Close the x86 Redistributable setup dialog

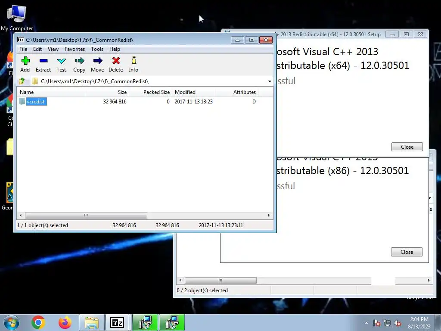click(x=407, y=252)
